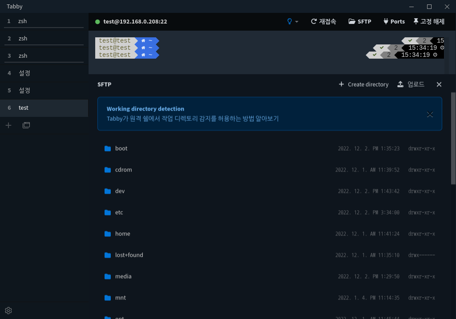This screenshot has width=456, height=319.
Task: Switch to the test tab
Action: (44, 108)
